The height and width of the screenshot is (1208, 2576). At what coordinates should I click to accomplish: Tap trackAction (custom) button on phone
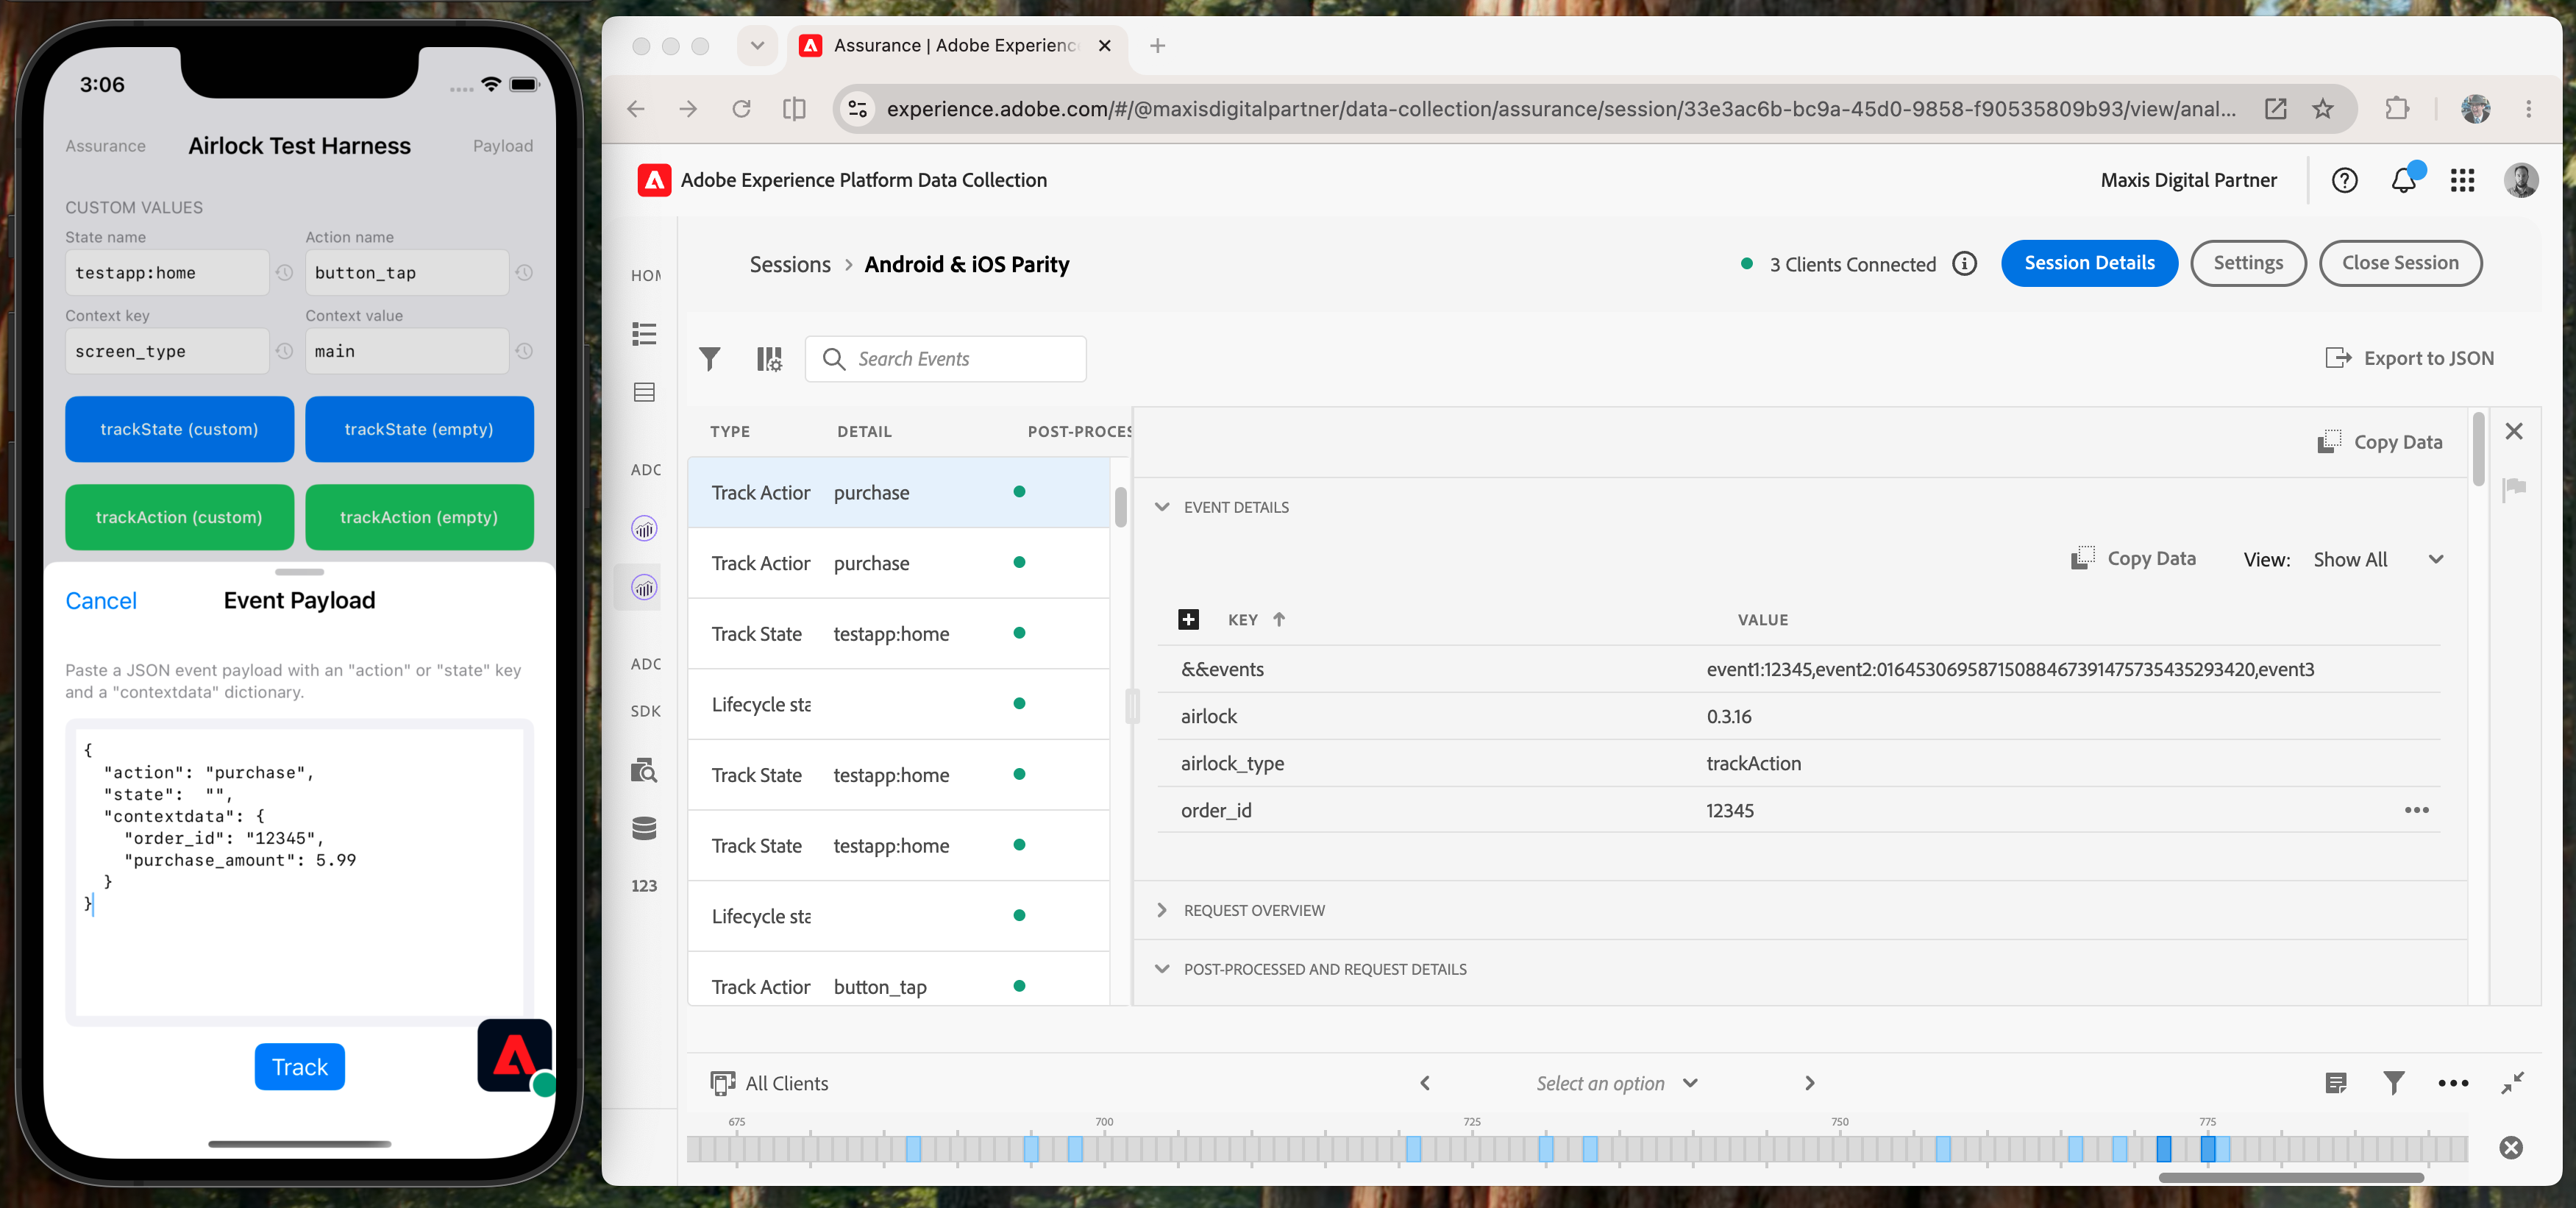click(x=179, y=517)
